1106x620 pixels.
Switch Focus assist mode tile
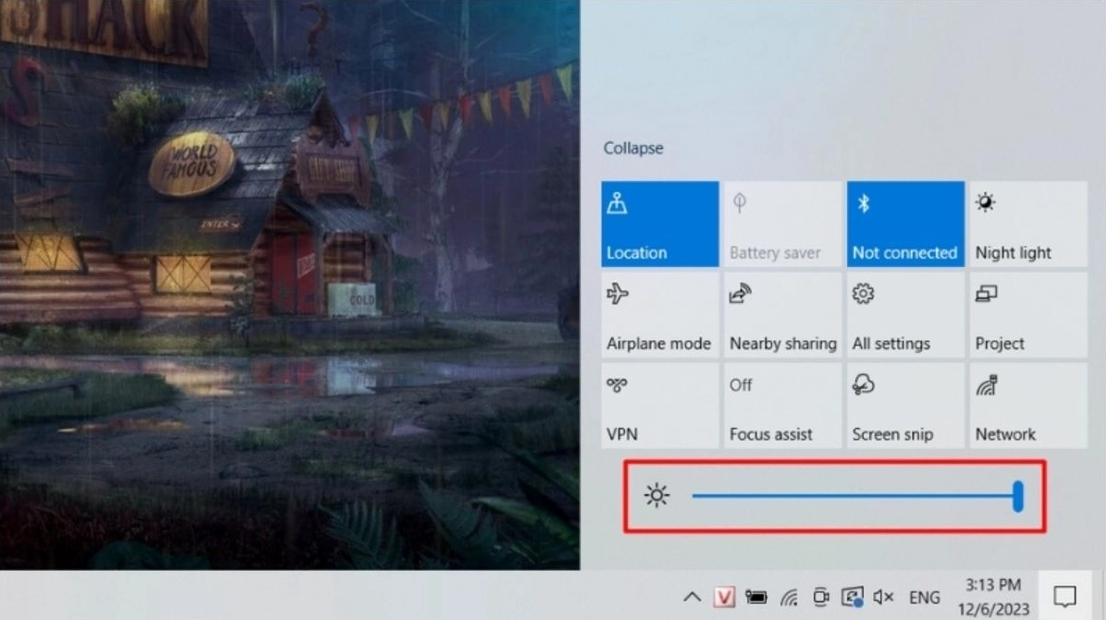pyautogui.click(x=782, y=406)
